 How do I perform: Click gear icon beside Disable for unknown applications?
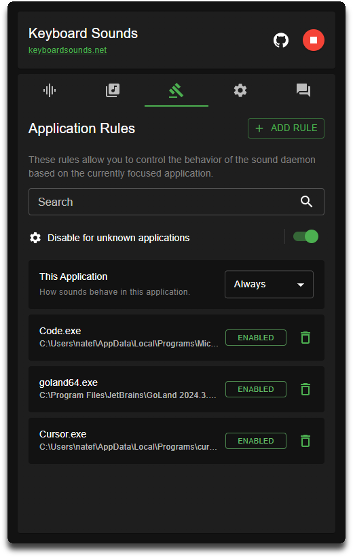[35, 238]
